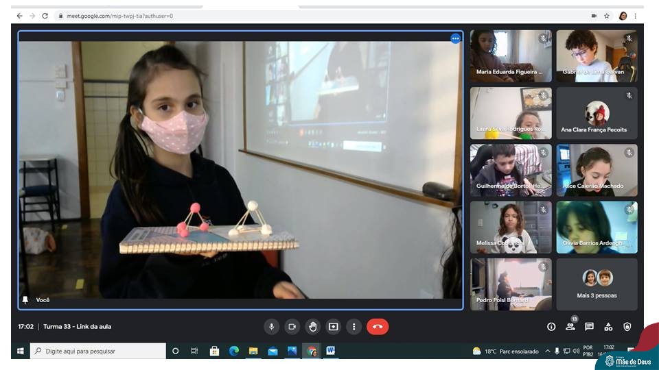Mute the microphone in the call

point(271,327)
